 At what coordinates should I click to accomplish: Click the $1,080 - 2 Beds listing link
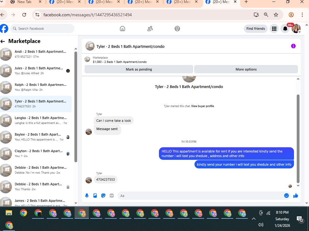[120, 62]
